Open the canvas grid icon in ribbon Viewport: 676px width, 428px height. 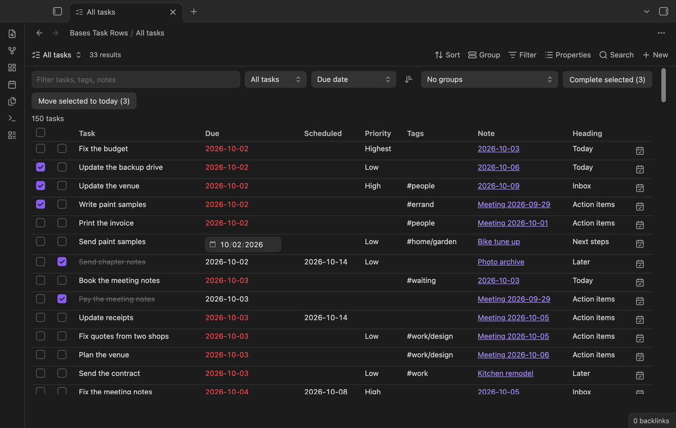pos(12,68)
